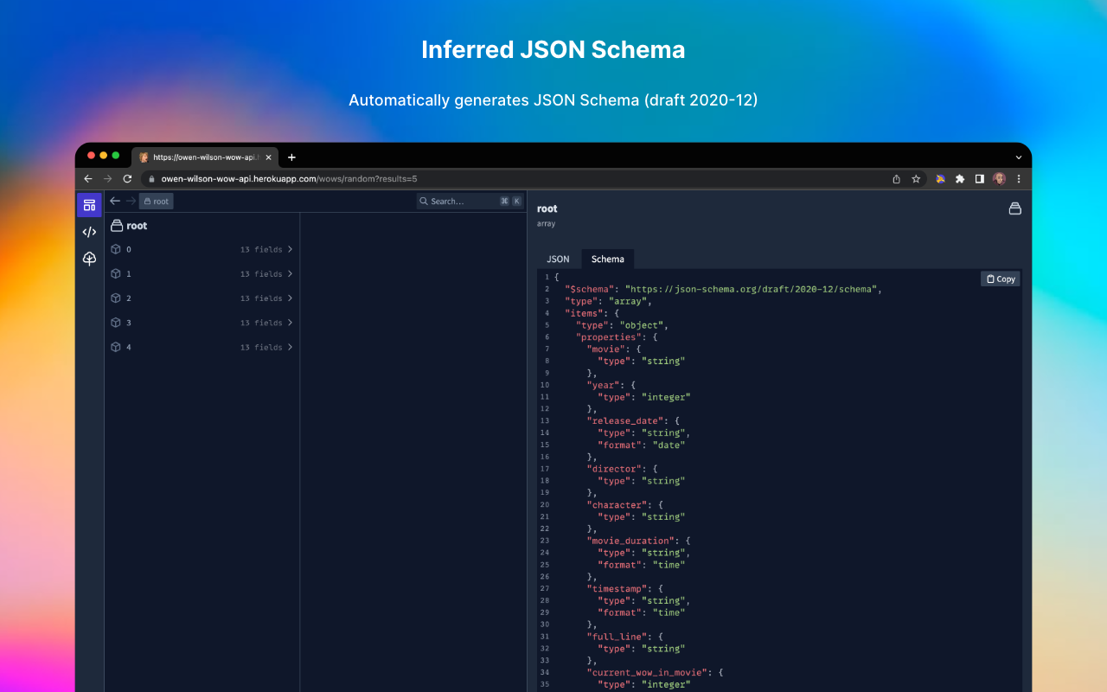Expand item 3 with its chevron
The height and width of the screenshot is (692, 1107).
[290, 323]
